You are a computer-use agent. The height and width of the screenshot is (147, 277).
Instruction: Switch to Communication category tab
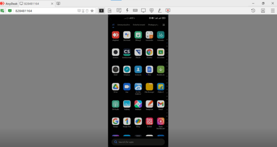[x=123, y=25]
